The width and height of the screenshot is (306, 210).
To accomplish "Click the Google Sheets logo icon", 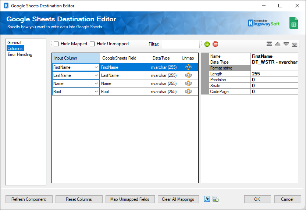I will tap(294, 23).
